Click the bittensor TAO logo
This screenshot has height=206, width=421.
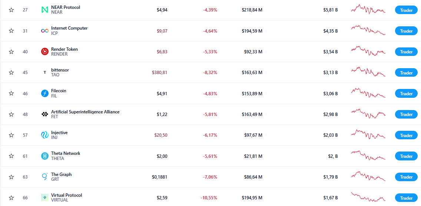[45, 73]
